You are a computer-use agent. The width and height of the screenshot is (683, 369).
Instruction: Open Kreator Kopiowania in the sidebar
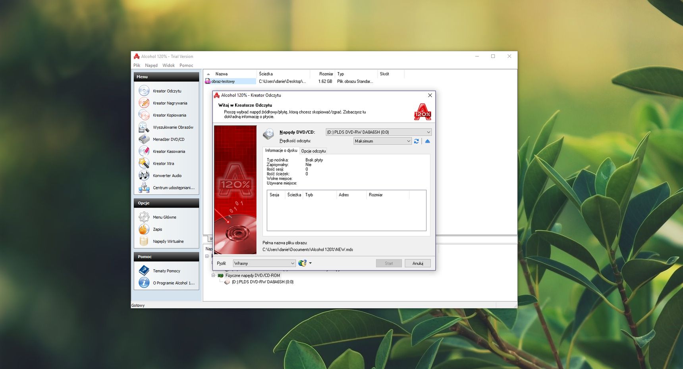(169, 115)
